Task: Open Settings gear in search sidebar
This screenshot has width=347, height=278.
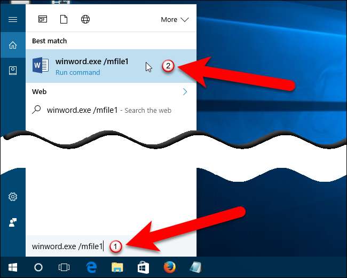Action: [13, 197]
